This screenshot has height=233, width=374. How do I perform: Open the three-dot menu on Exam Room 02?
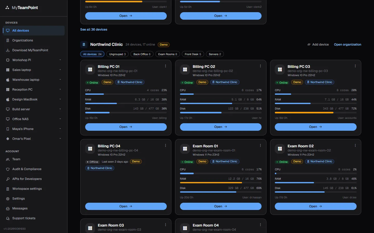tap(355, 145)
